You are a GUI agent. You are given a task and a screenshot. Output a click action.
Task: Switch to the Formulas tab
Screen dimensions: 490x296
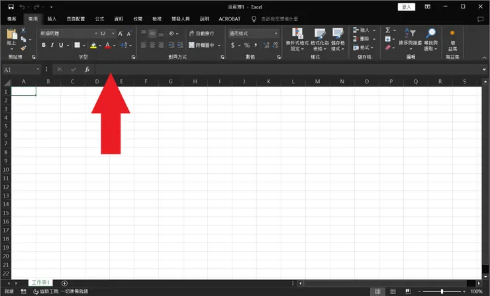99,19
